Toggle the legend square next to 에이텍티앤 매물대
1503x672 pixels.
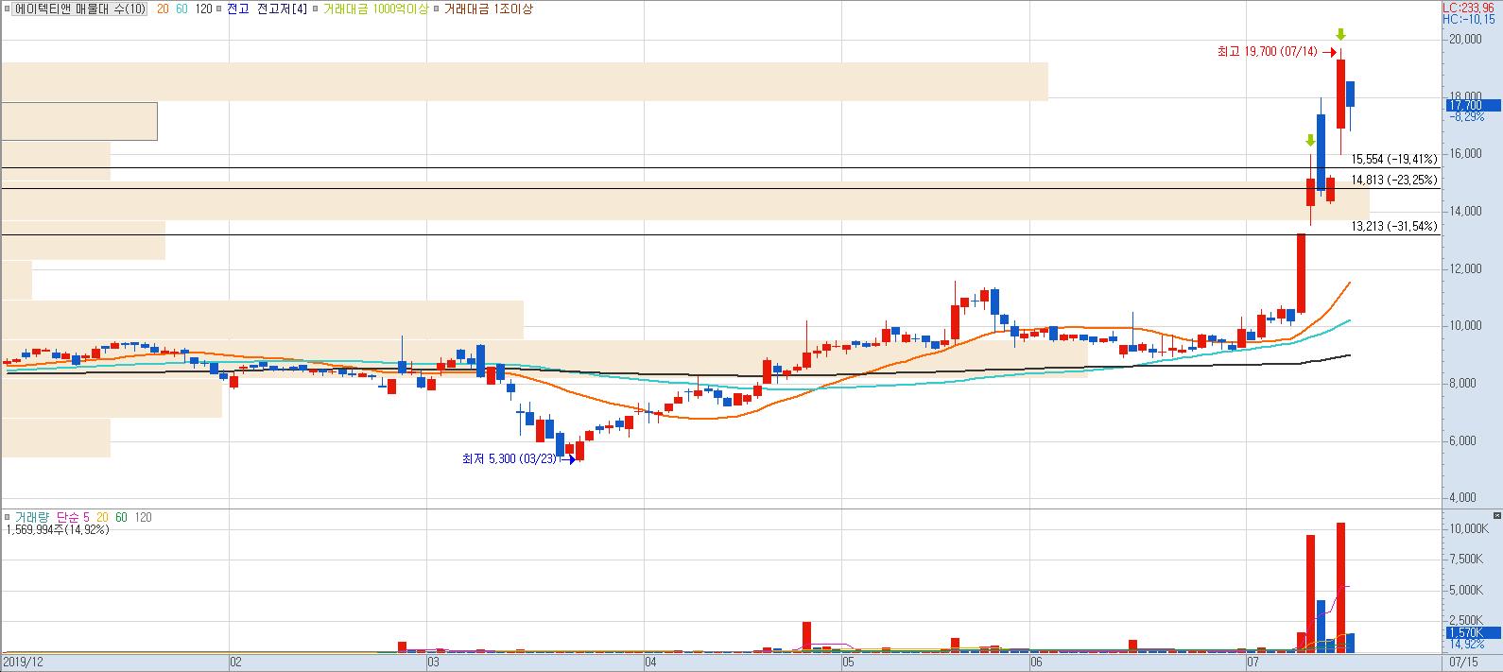click(8, 9)
